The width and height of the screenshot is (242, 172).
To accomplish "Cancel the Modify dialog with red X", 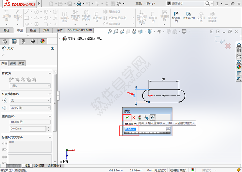I will [134, 117].
